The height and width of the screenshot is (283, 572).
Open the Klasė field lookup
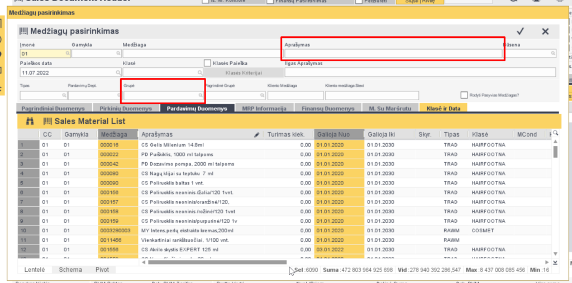click(x=199, y=72)
